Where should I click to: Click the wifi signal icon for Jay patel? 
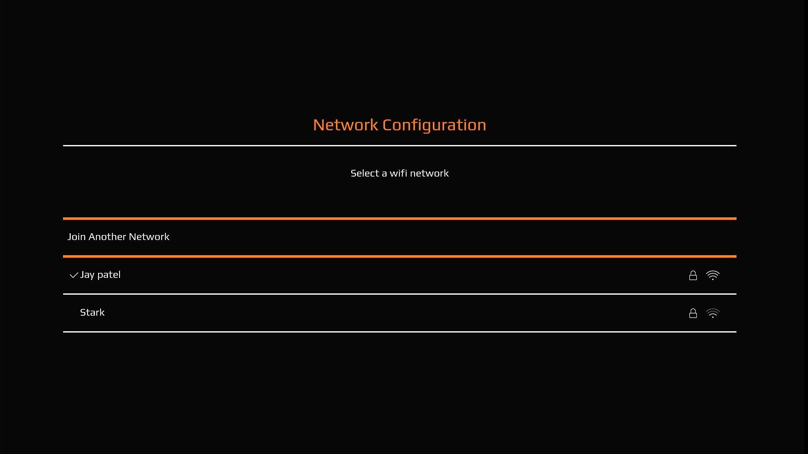pyautogui.click(x=712, y=275)
